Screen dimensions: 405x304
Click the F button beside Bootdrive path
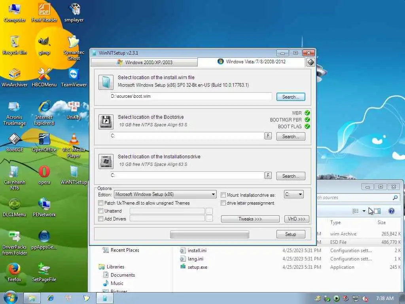click(268, 136)
